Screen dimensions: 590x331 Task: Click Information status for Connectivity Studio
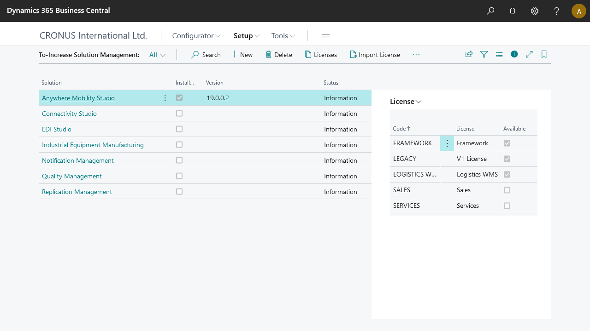tap(341, 114)
